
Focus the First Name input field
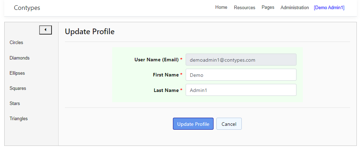point(241,75)
